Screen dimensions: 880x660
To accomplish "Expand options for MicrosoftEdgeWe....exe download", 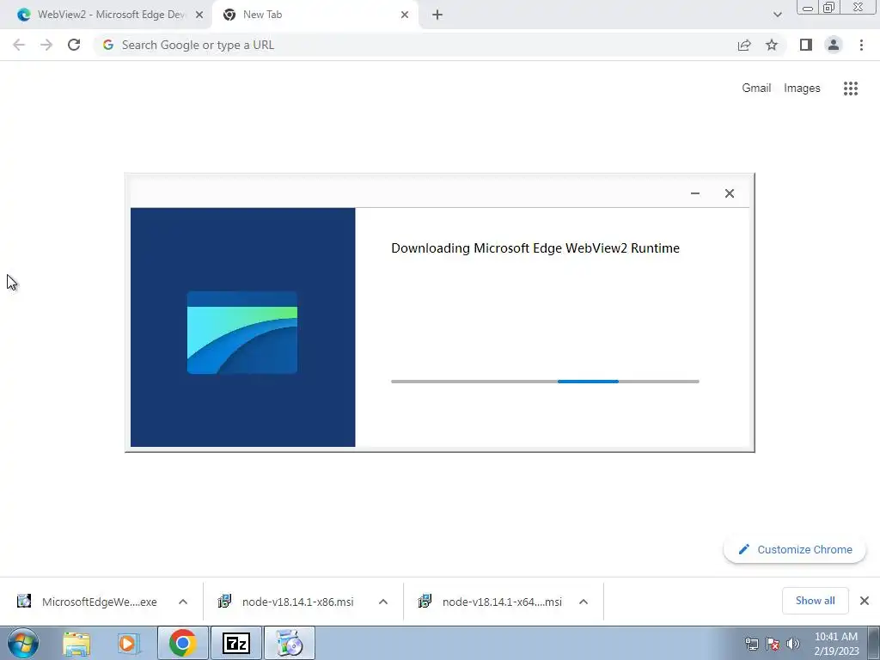I will (x=183, y=602).
